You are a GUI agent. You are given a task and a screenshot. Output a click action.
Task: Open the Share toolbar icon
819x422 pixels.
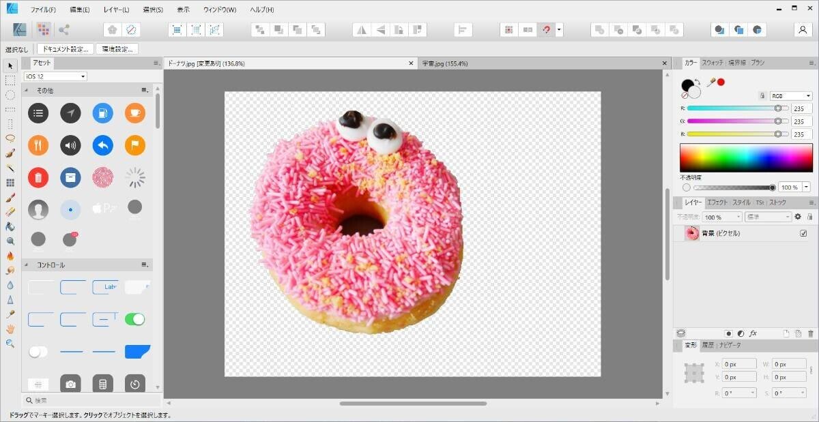coord(64,29)
